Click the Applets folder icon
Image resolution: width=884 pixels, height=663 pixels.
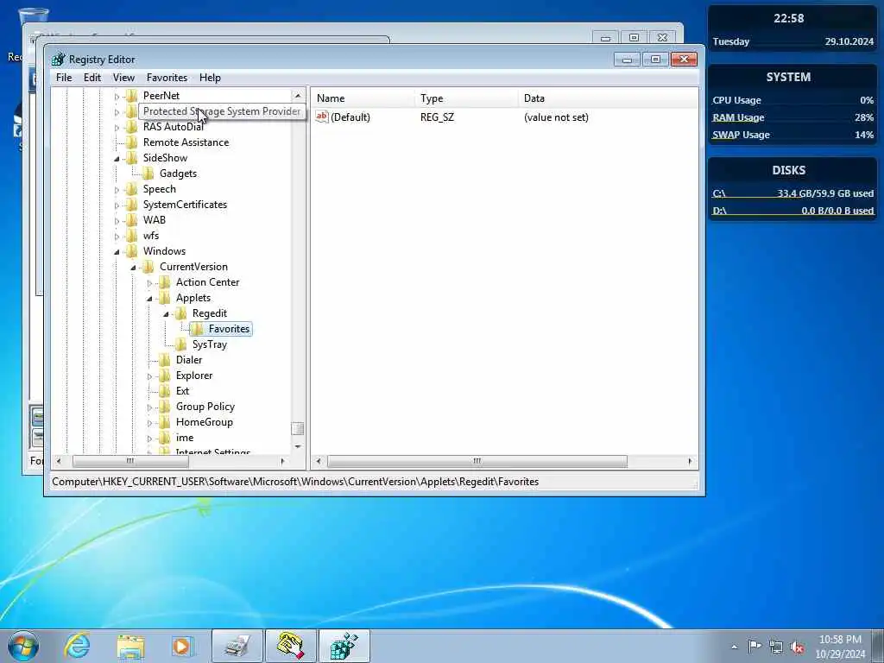[165, 298]
